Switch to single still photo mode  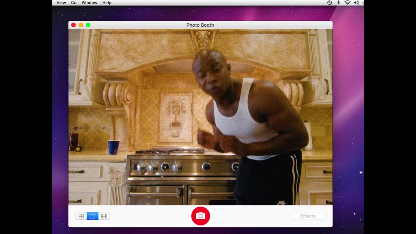click(x=93, y=216)
